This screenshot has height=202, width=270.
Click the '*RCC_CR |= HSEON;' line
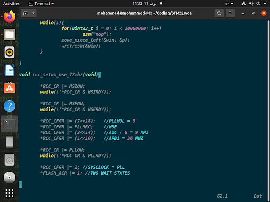[63, 104]
